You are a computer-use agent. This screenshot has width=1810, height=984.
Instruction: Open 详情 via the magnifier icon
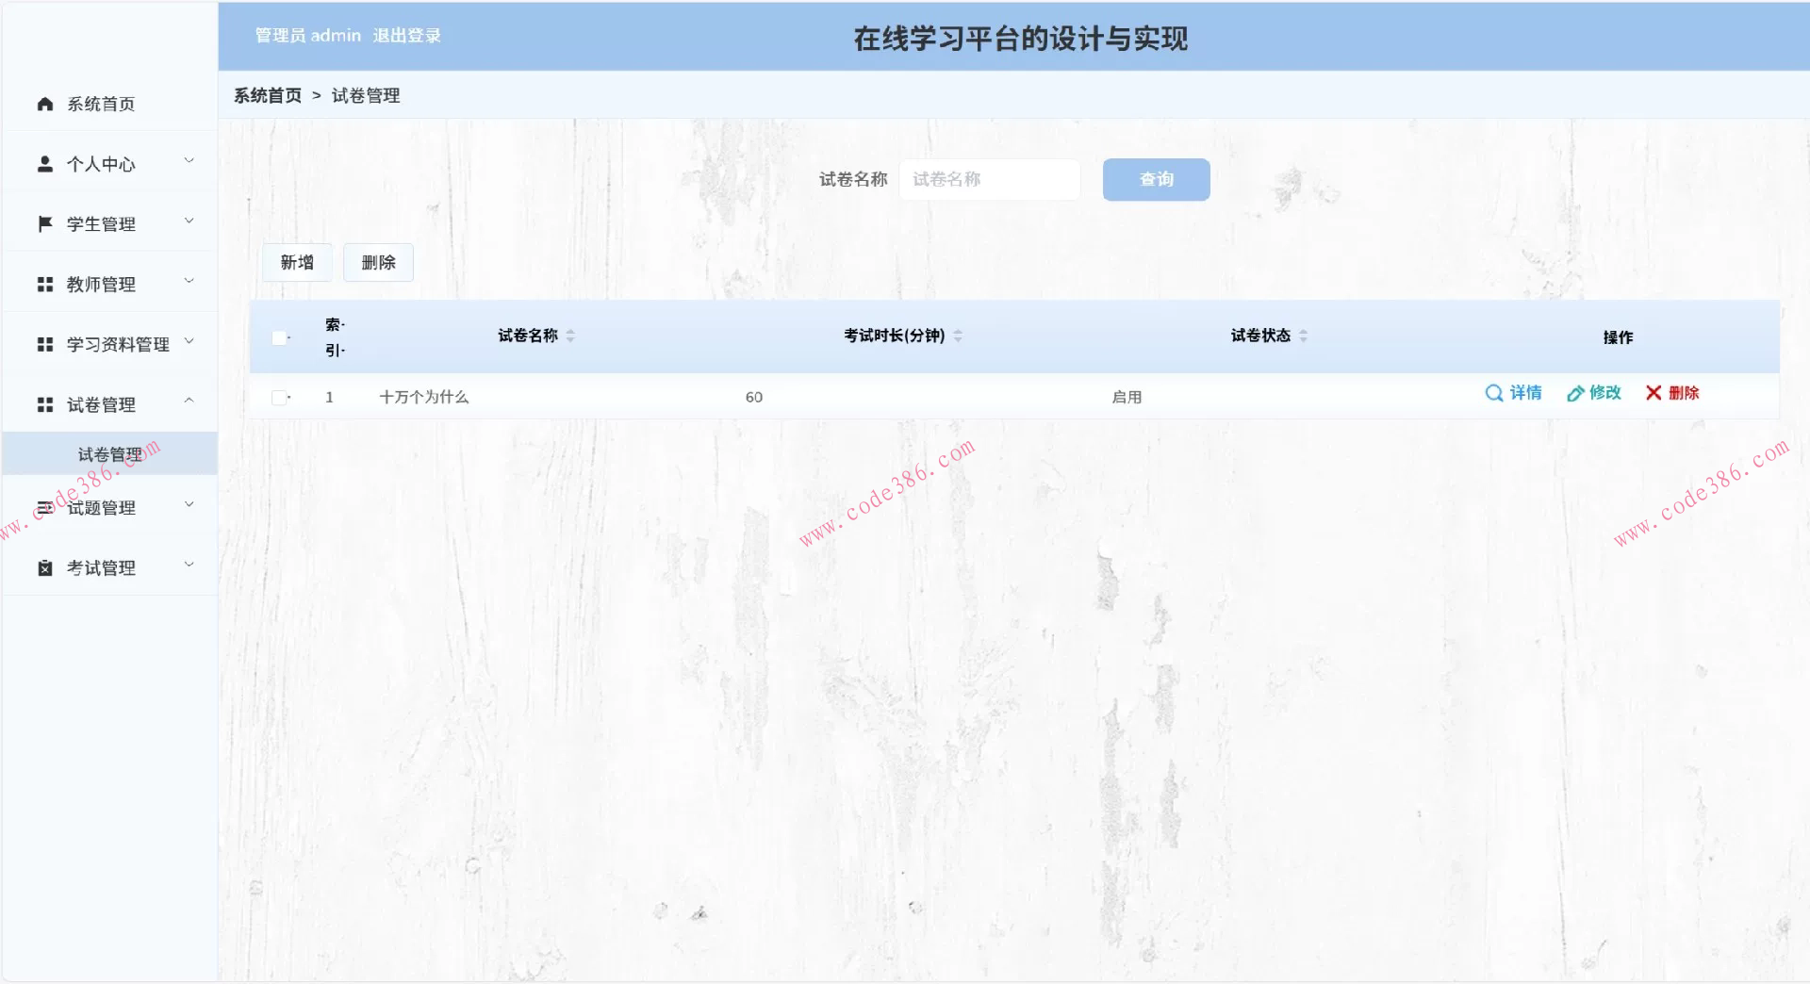tap(1492, 393)
